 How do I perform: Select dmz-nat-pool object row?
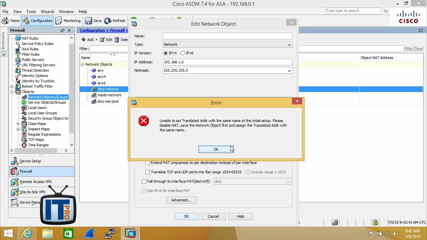coord(108,101)
